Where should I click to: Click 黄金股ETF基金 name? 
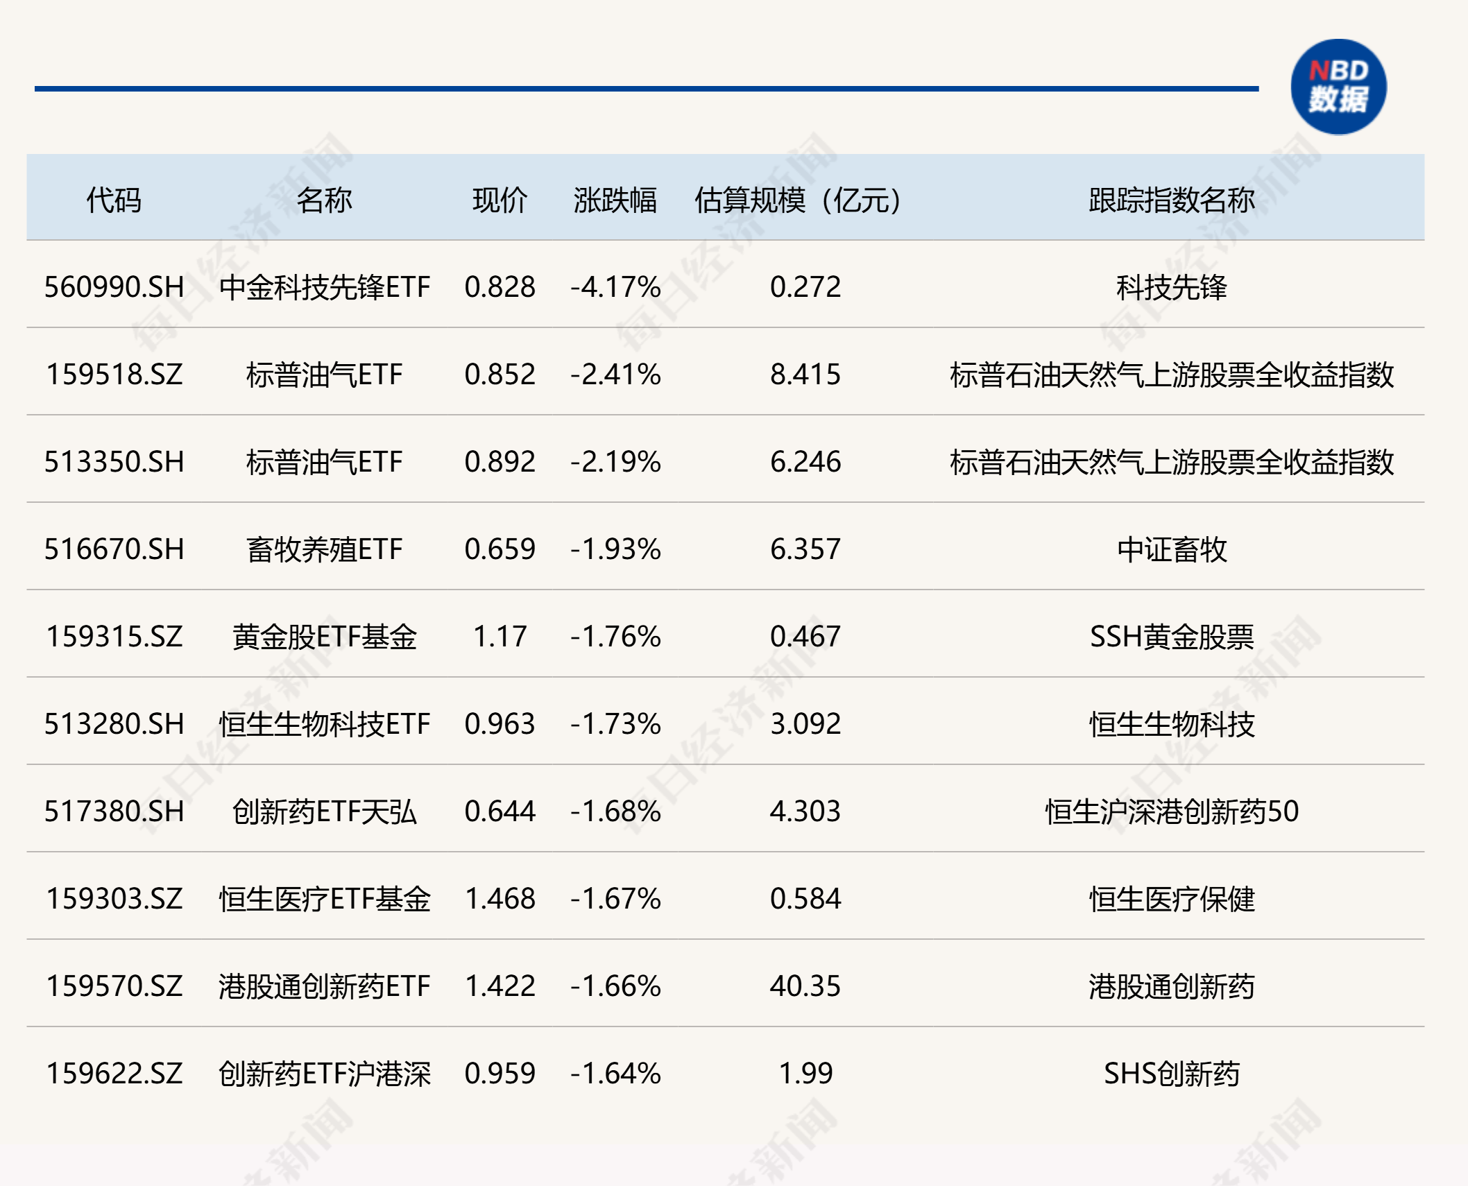324,637
